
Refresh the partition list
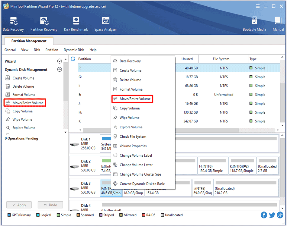pos(73,59)
